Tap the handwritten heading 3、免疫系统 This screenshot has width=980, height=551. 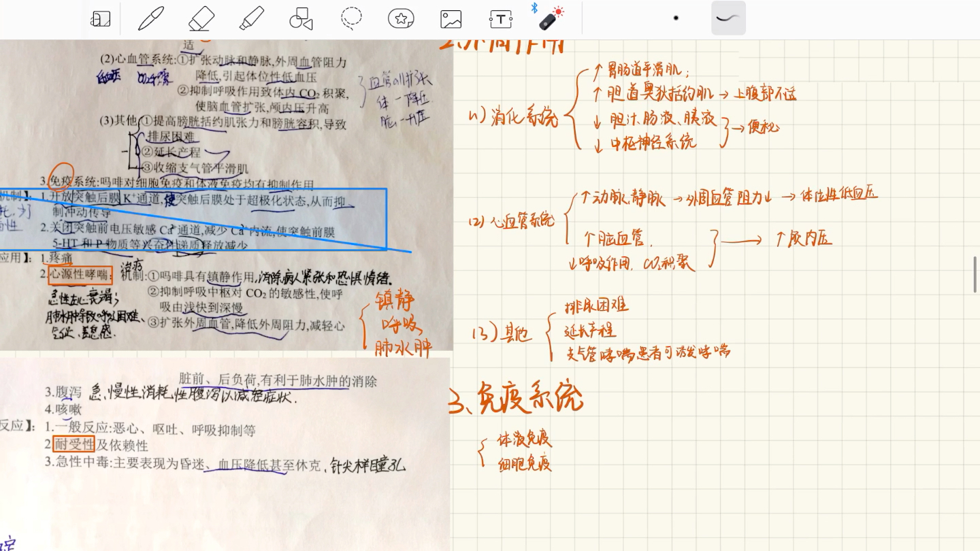(516, 399)
